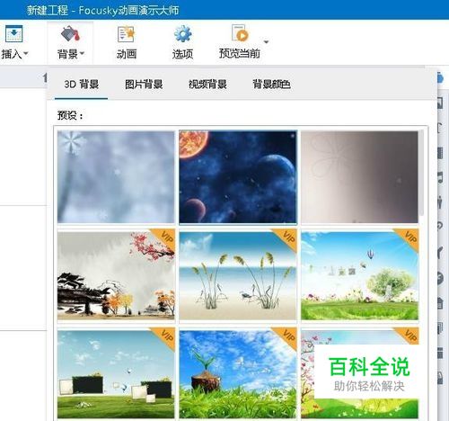
Task: Select the sprout on stump VIP background
Action: point(238,373)
